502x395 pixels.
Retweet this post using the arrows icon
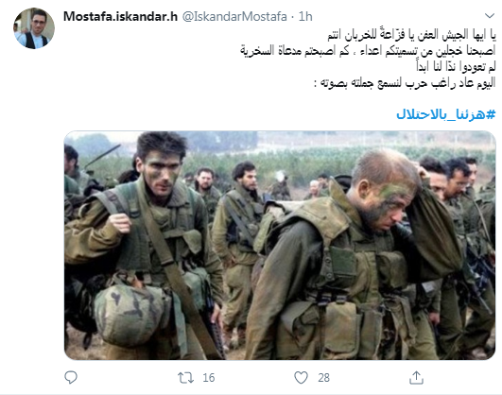coord(185,378)
